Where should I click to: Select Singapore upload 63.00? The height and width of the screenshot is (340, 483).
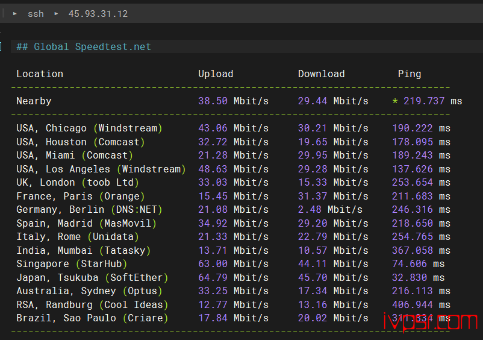(213, 264)
